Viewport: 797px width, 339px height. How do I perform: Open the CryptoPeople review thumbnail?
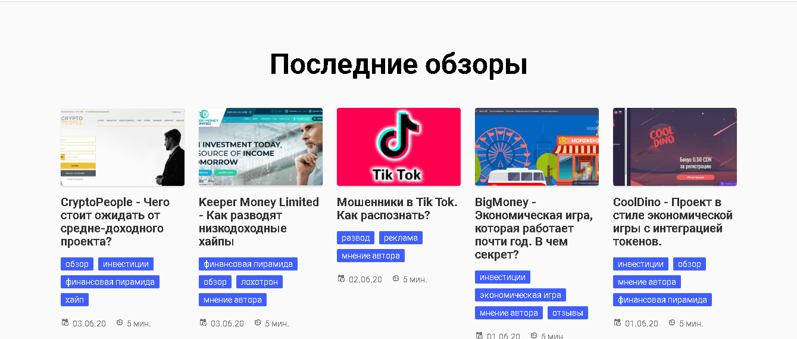[x=123, y=147]
